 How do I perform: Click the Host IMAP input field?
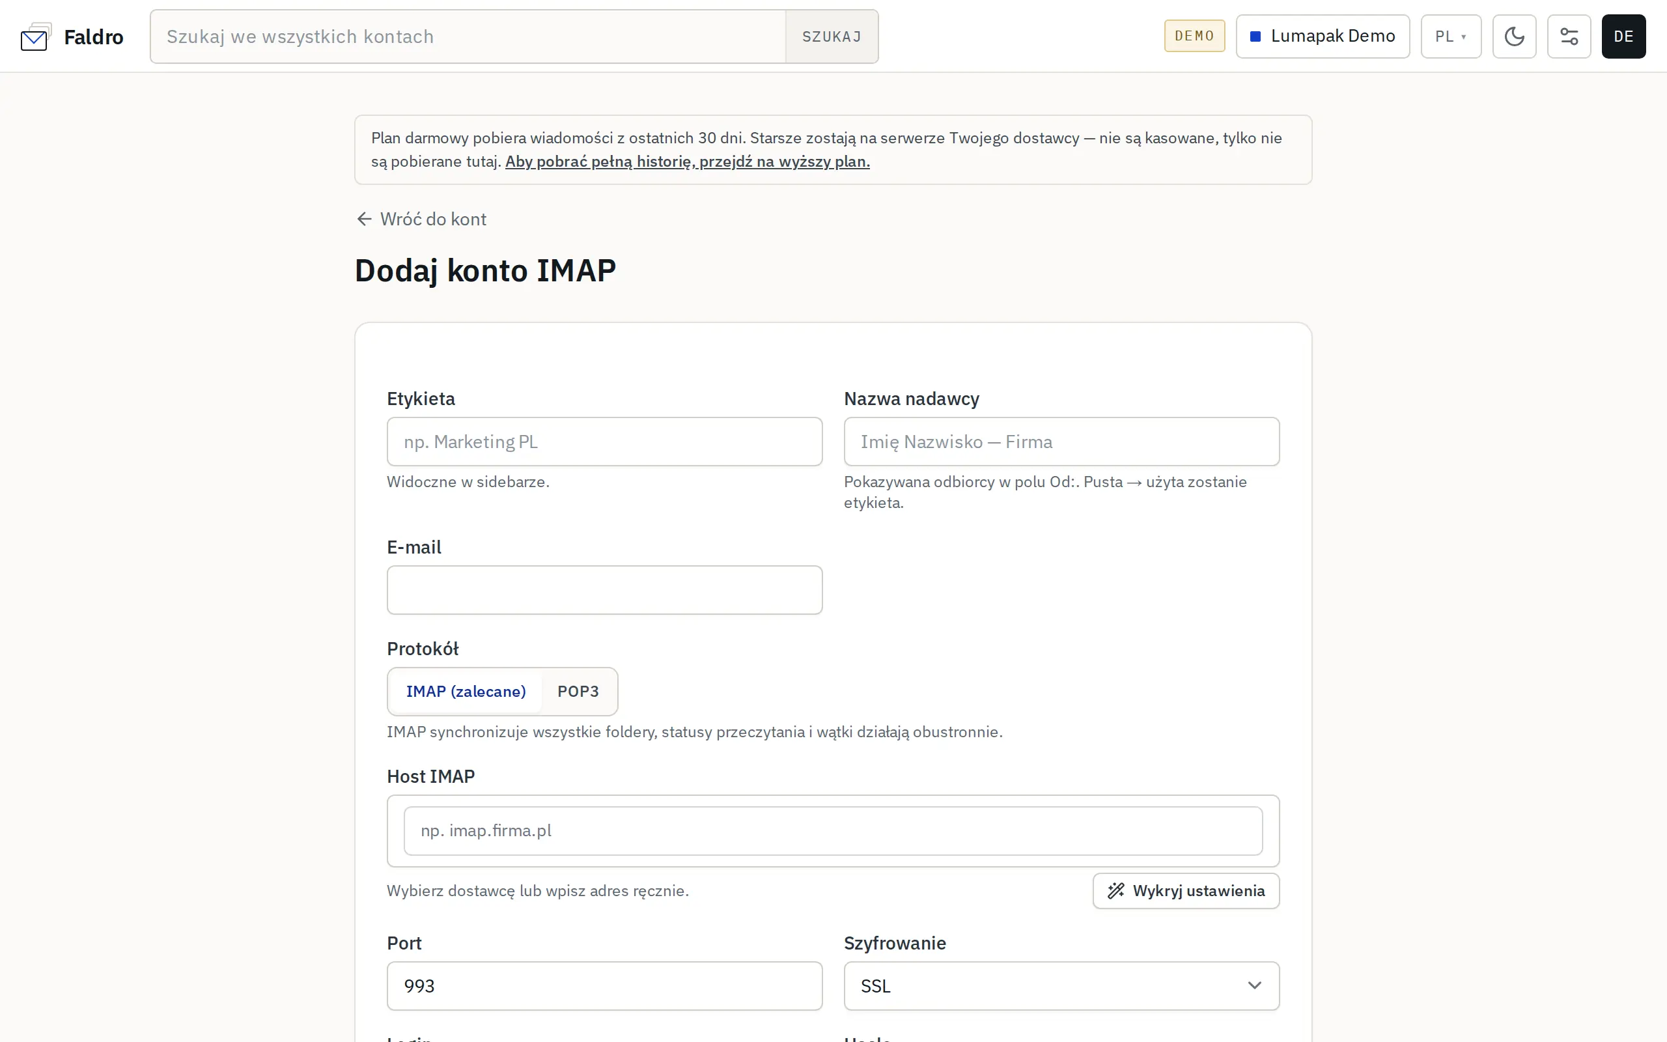[x=833, y=831]
